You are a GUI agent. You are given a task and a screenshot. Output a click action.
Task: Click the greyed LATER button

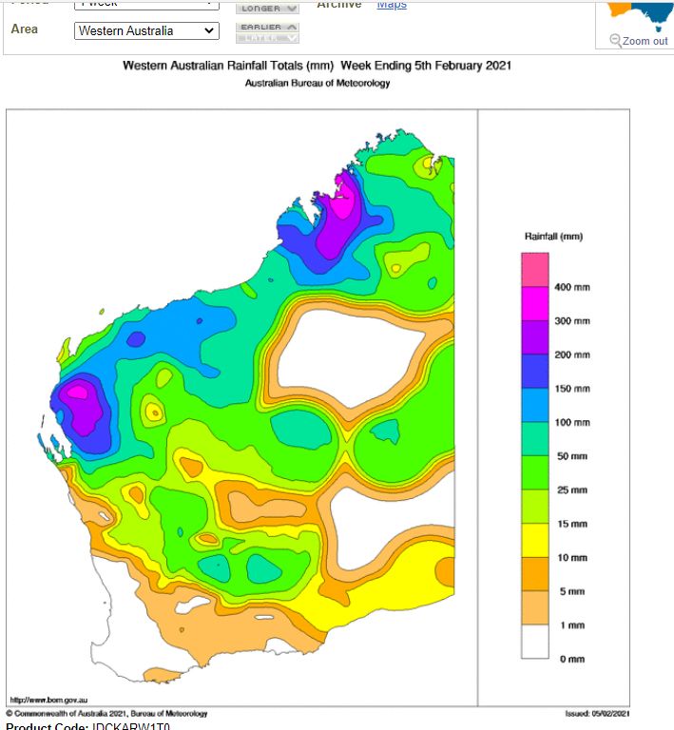pos(268,38)
